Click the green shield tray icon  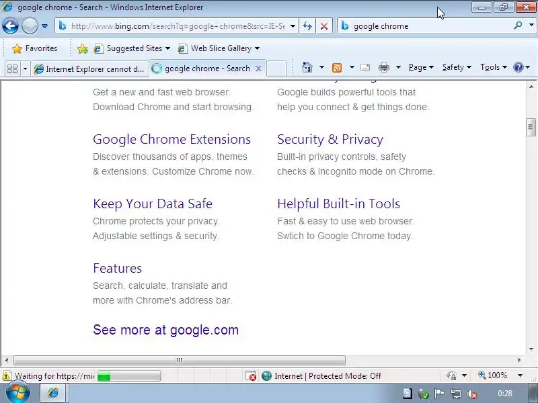424,394
